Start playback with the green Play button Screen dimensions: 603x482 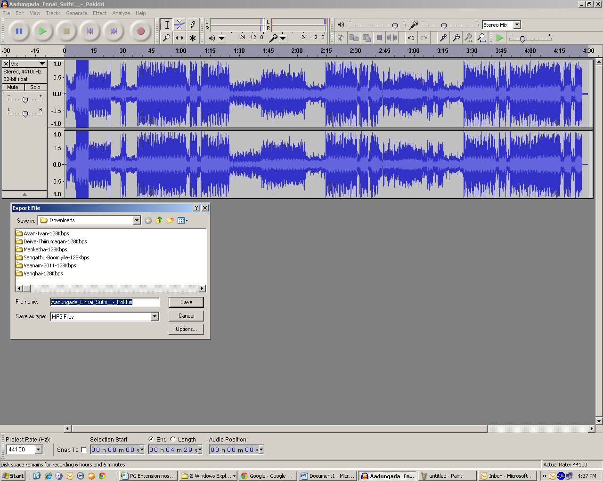pos(43,31)
